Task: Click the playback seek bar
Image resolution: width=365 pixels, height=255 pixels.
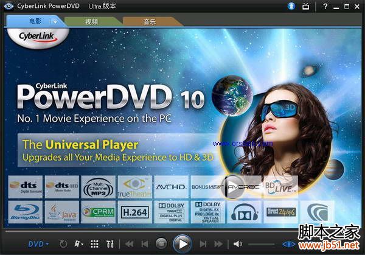Action: click(151, 231)
